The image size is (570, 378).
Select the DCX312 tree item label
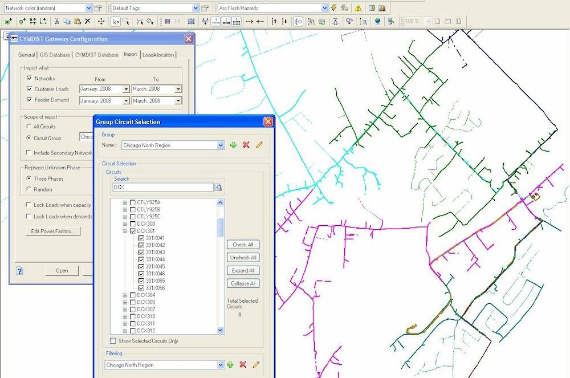tap(146, 331)
